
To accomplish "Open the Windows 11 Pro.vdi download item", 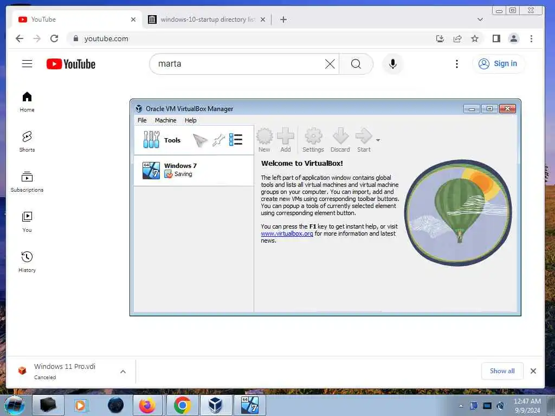I will coord(64,371).
